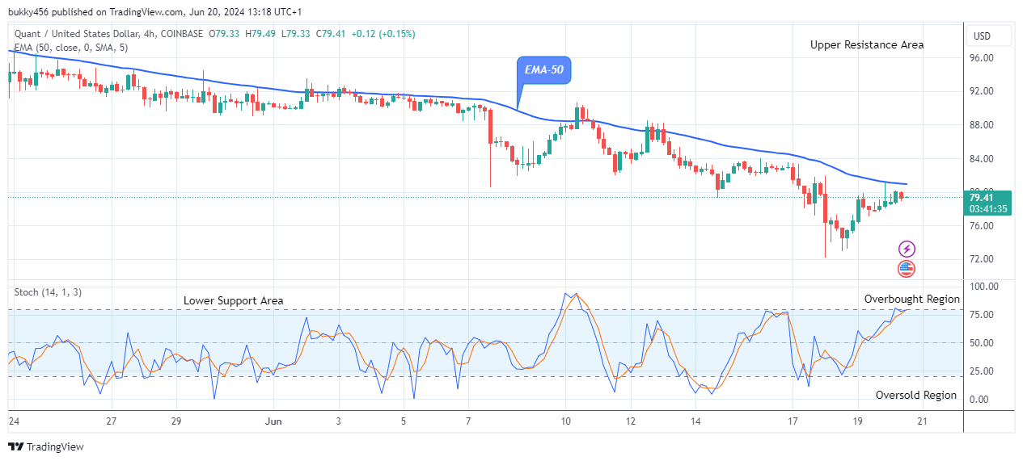
Task: Click the 21 date marker on time axis
Action: point(922,421)
